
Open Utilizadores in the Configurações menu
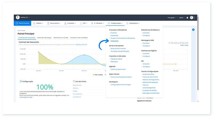pyautogui.click(x=114, y=41)
